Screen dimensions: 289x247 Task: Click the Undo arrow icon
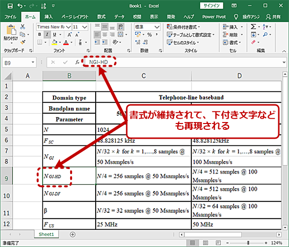20,6
